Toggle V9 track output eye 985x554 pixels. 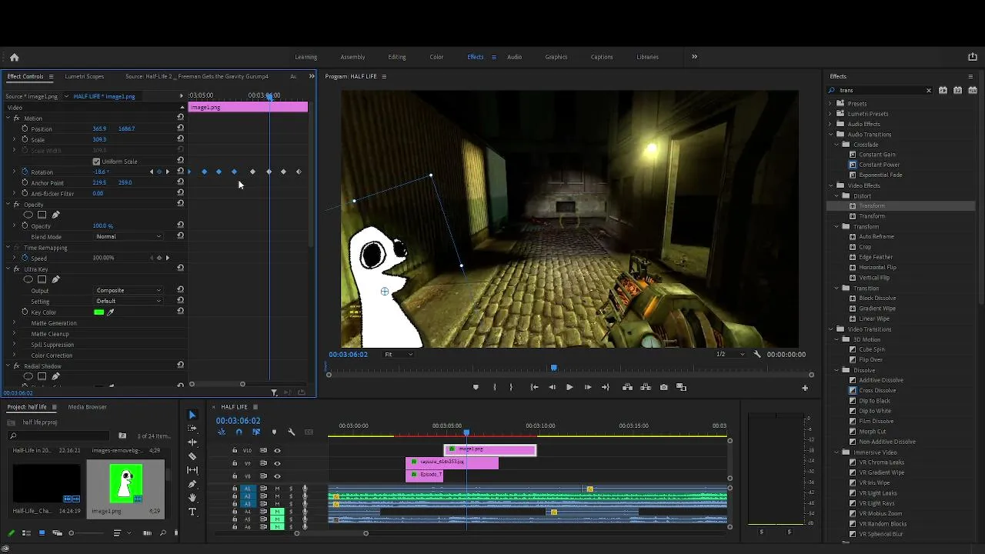click(x=277, y=463)
